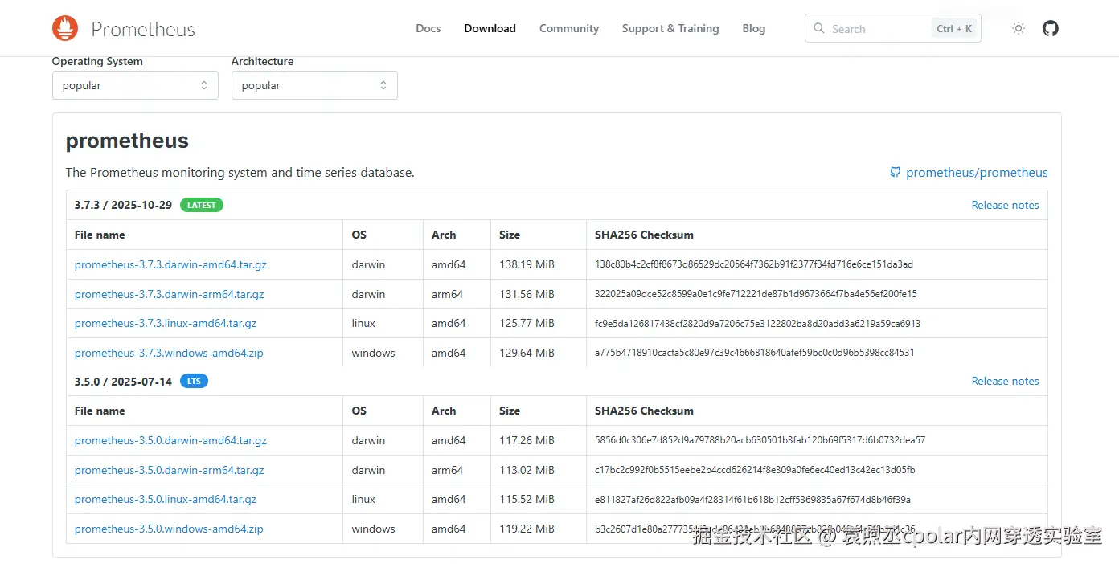Click windows OS cell in 3.7.3 table
Screen dimensions: 1119x564
pos(373,353)
